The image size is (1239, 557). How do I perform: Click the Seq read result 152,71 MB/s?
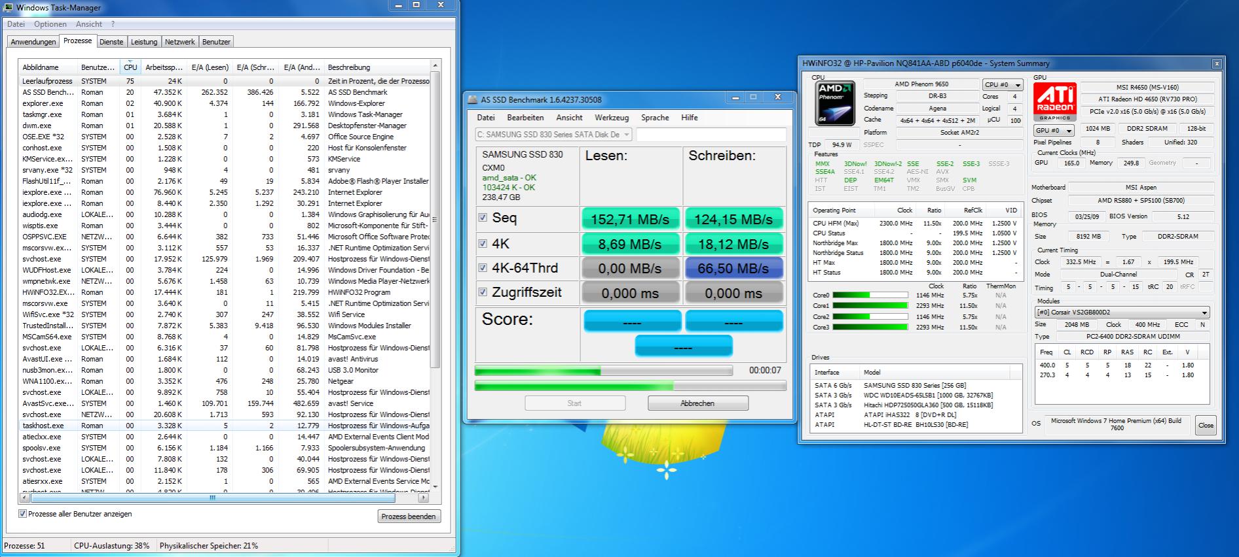point(630,219)
